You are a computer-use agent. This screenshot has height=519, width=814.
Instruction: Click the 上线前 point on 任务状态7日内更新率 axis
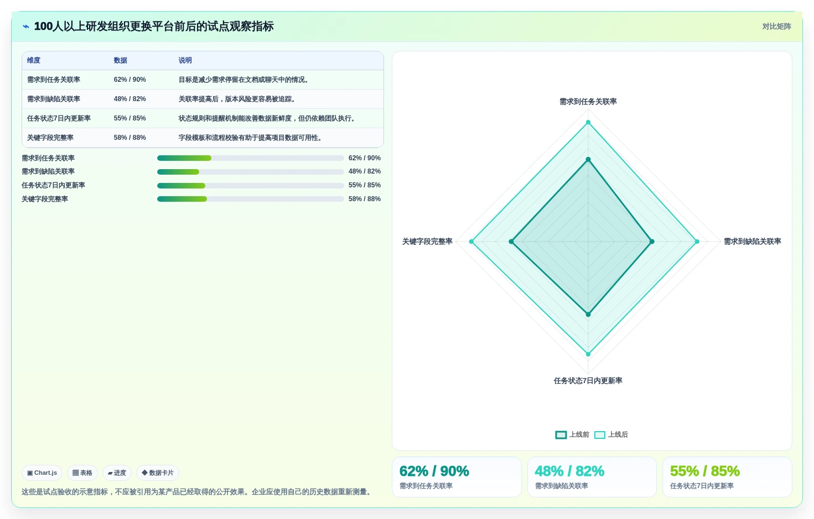click(588, 314)
